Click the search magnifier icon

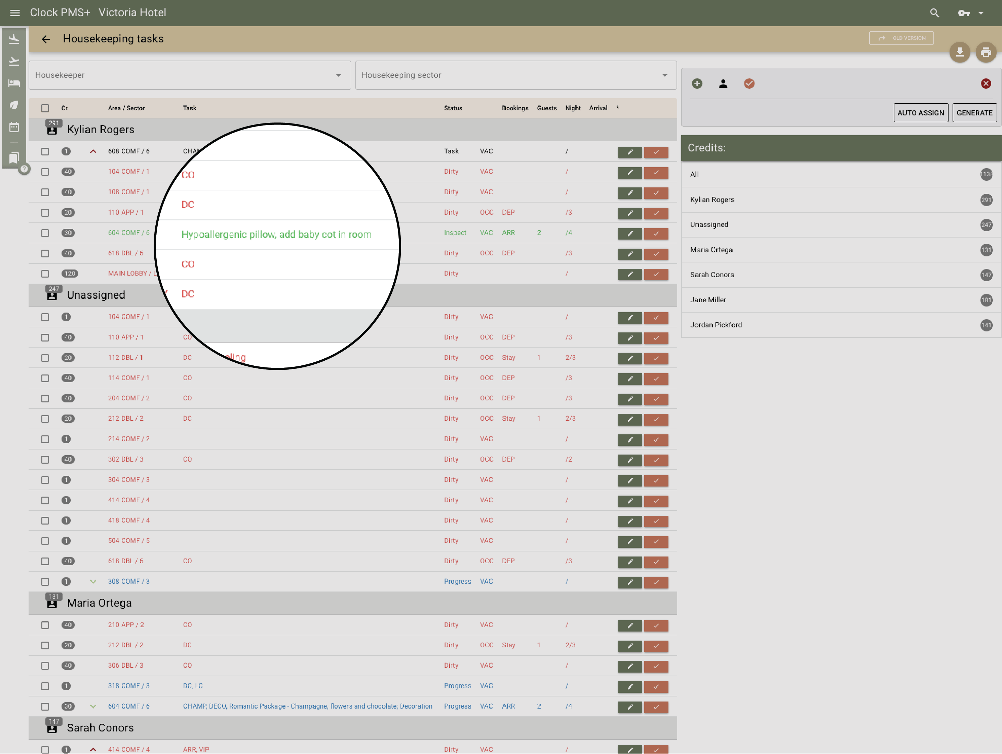[x=934, y=13]
